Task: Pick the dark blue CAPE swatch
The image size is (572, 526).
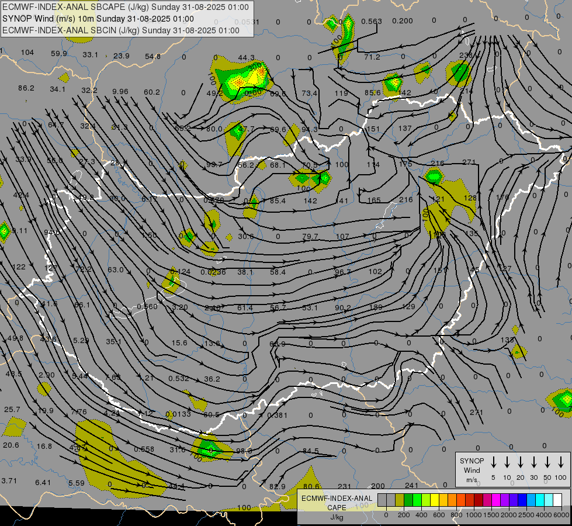Action: click(522, 500)
